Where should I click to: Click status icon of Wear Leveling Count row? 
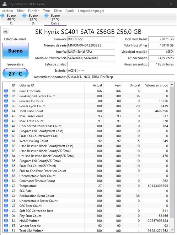(x=6, y=141)
